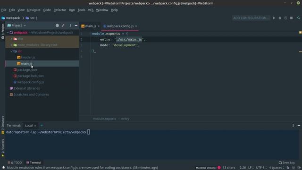Click the tool windows toggle icon at bottom-left corner

[3, 168]
